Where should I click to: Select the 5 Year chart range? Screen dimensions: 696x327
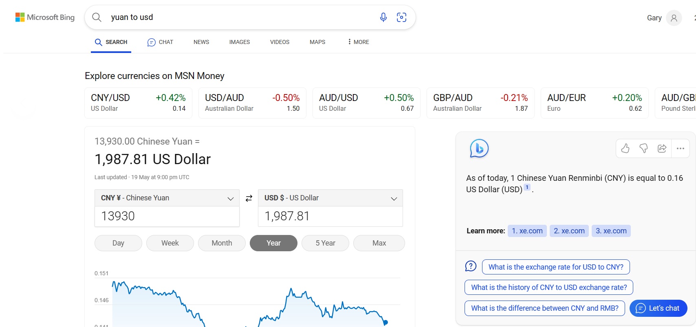coord(325,243)
